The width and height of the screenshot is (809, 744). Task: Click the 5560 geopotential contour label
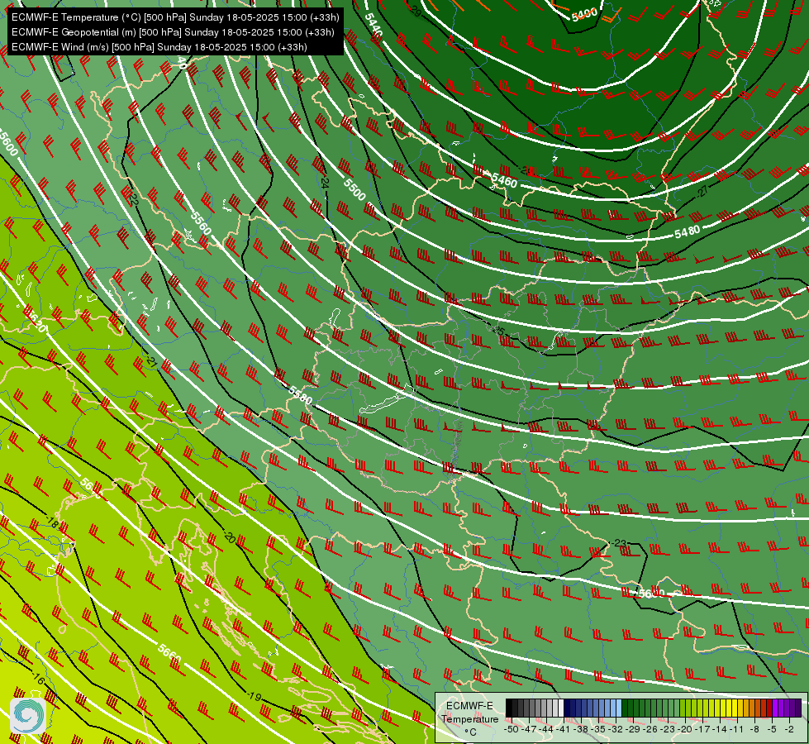pyautogui.click(x=201, y=222)
